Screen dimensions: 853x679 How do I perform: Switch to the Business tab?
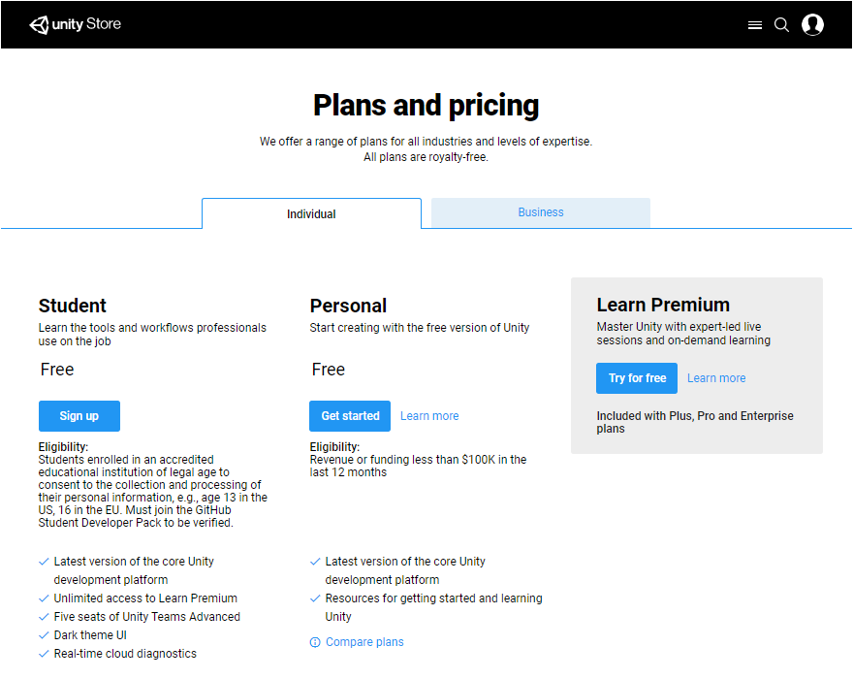click(540, 212)
